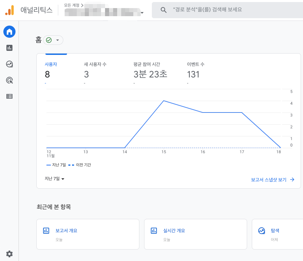The image size is (303, 261).
Task: Open Reports using the bar-chart sidebar icon
Action: [9, 48]
